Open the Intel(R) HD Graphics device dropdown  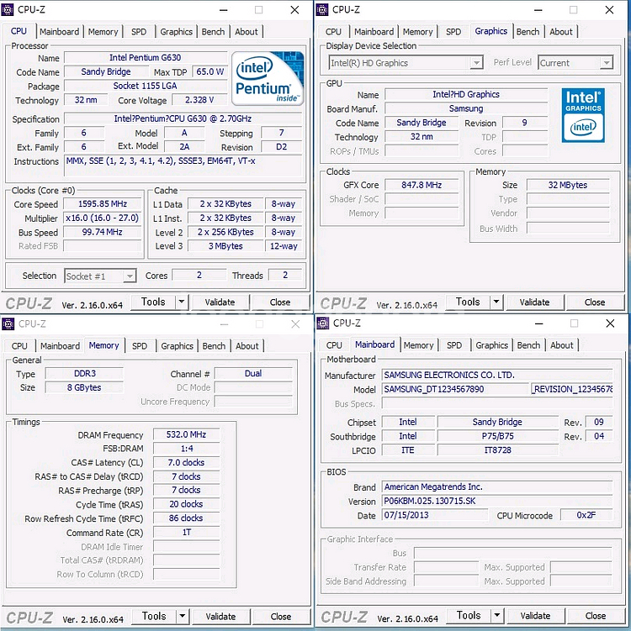(x=406, y=63)
